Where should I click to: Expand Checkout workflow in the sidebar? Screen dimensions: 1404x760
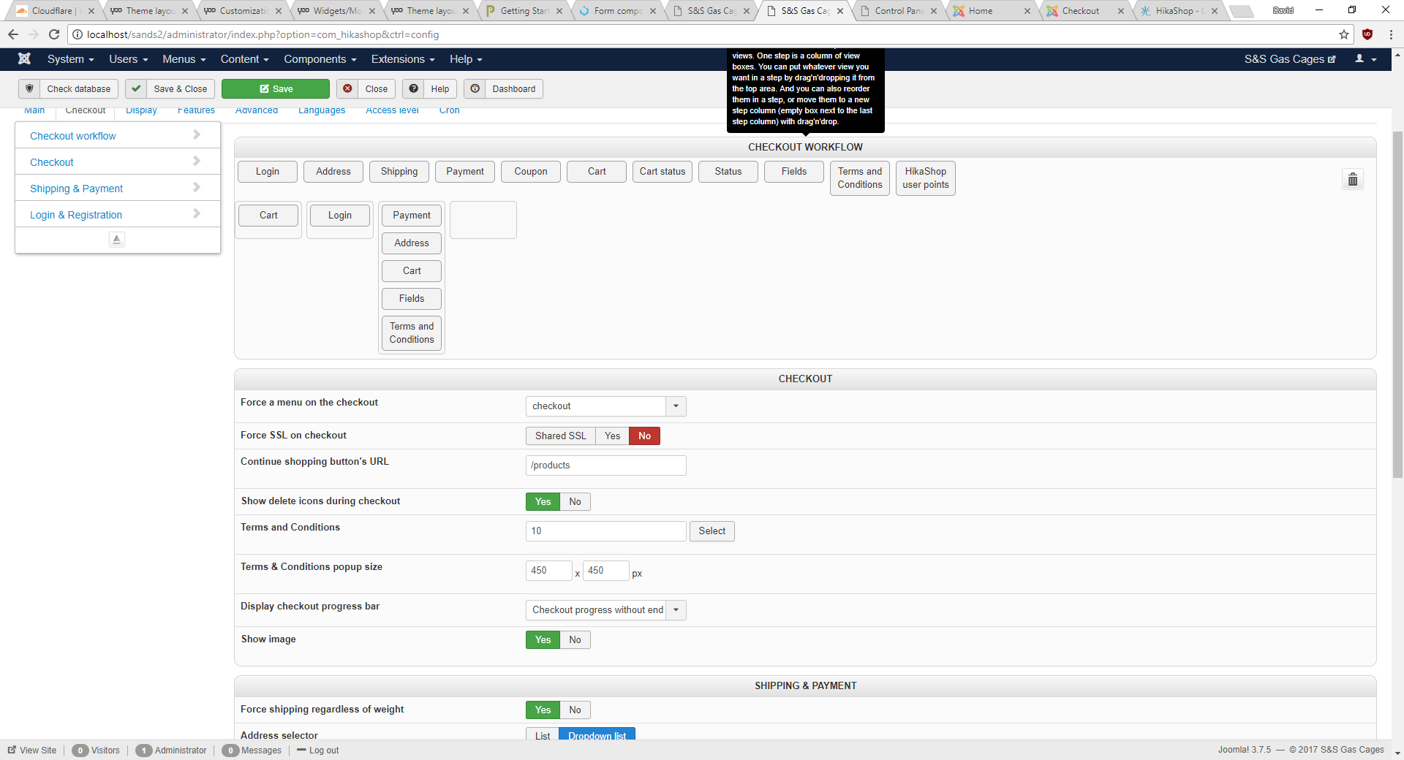[x=117, y=136]
